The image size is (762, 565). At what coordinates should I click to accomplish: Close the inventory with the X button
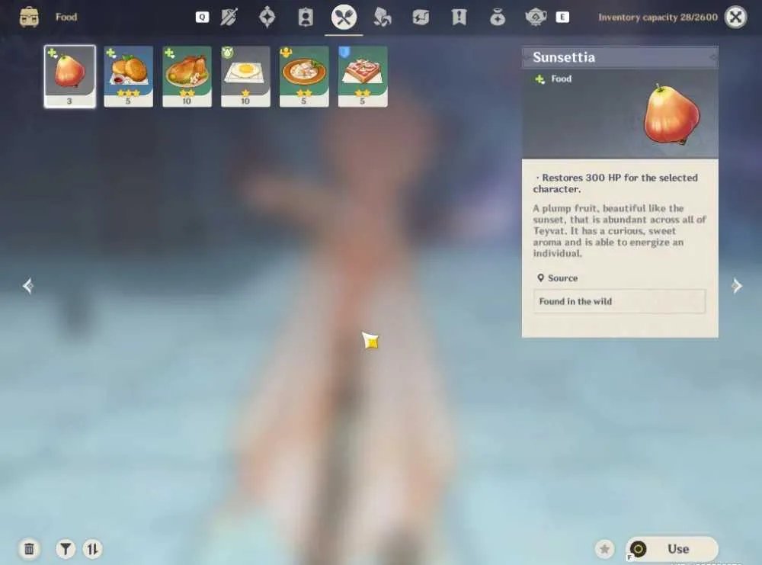point(736,18)
